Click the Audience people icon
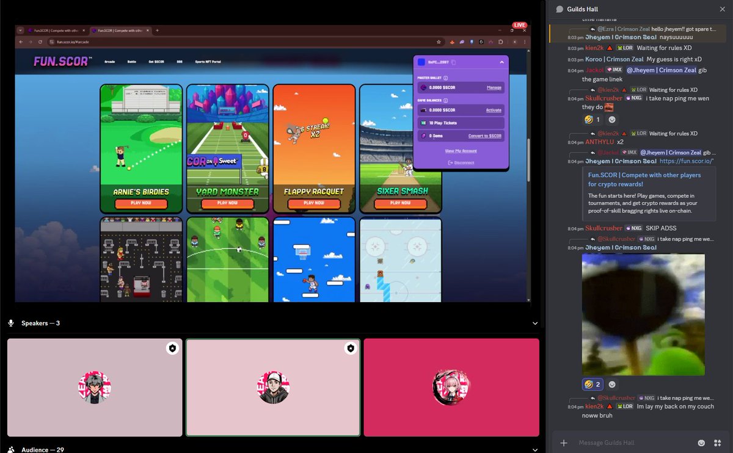The height and width of the screenshot is (453, 733). pyautogui.click(x=11, y=449)
